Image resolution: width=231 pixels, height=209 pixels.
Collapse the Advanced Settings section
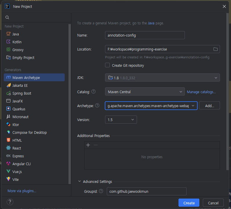(80, 181)
